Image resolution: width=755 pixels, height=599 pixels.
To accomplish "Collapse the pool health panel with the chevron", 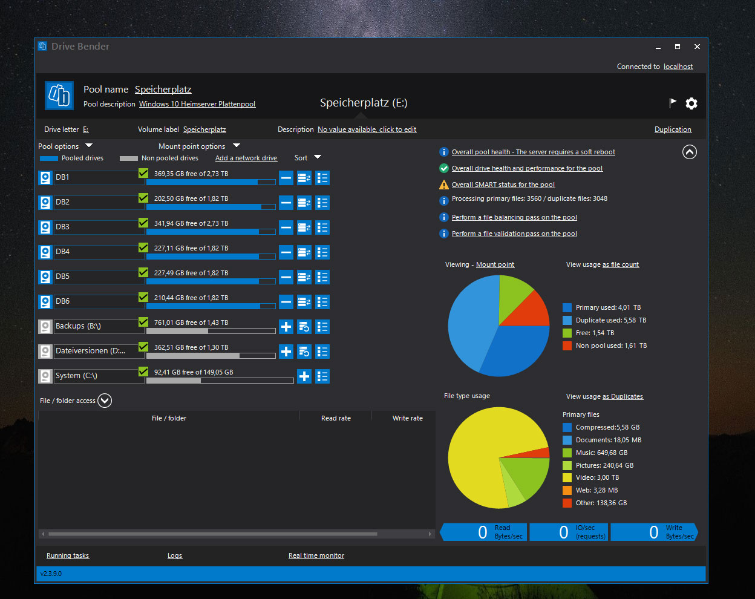I will 690,152.
